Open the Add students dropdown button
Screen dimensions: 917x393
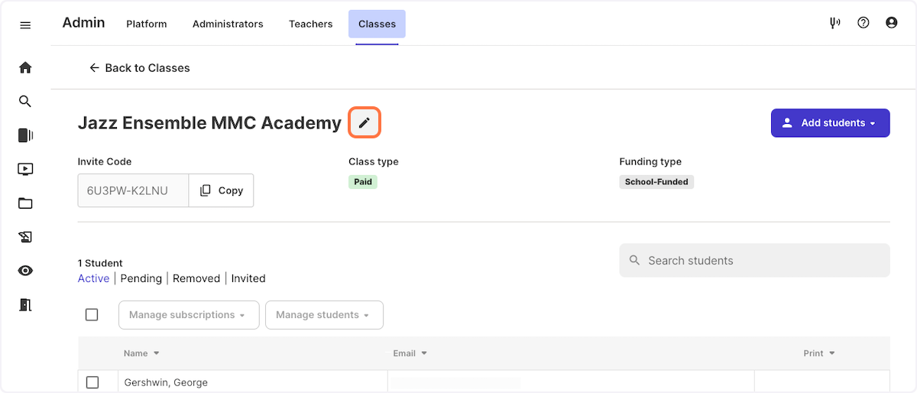click(831, 123)
